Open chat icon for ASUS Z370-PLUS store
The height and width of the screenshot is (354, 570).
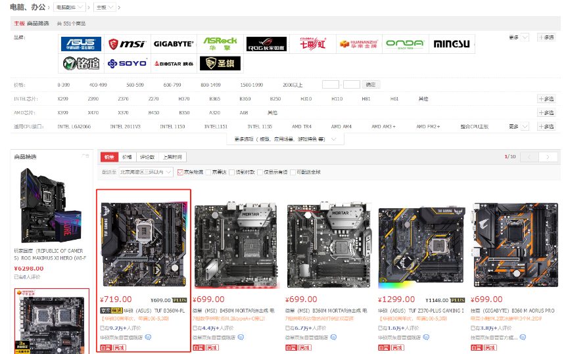[426, 338]
